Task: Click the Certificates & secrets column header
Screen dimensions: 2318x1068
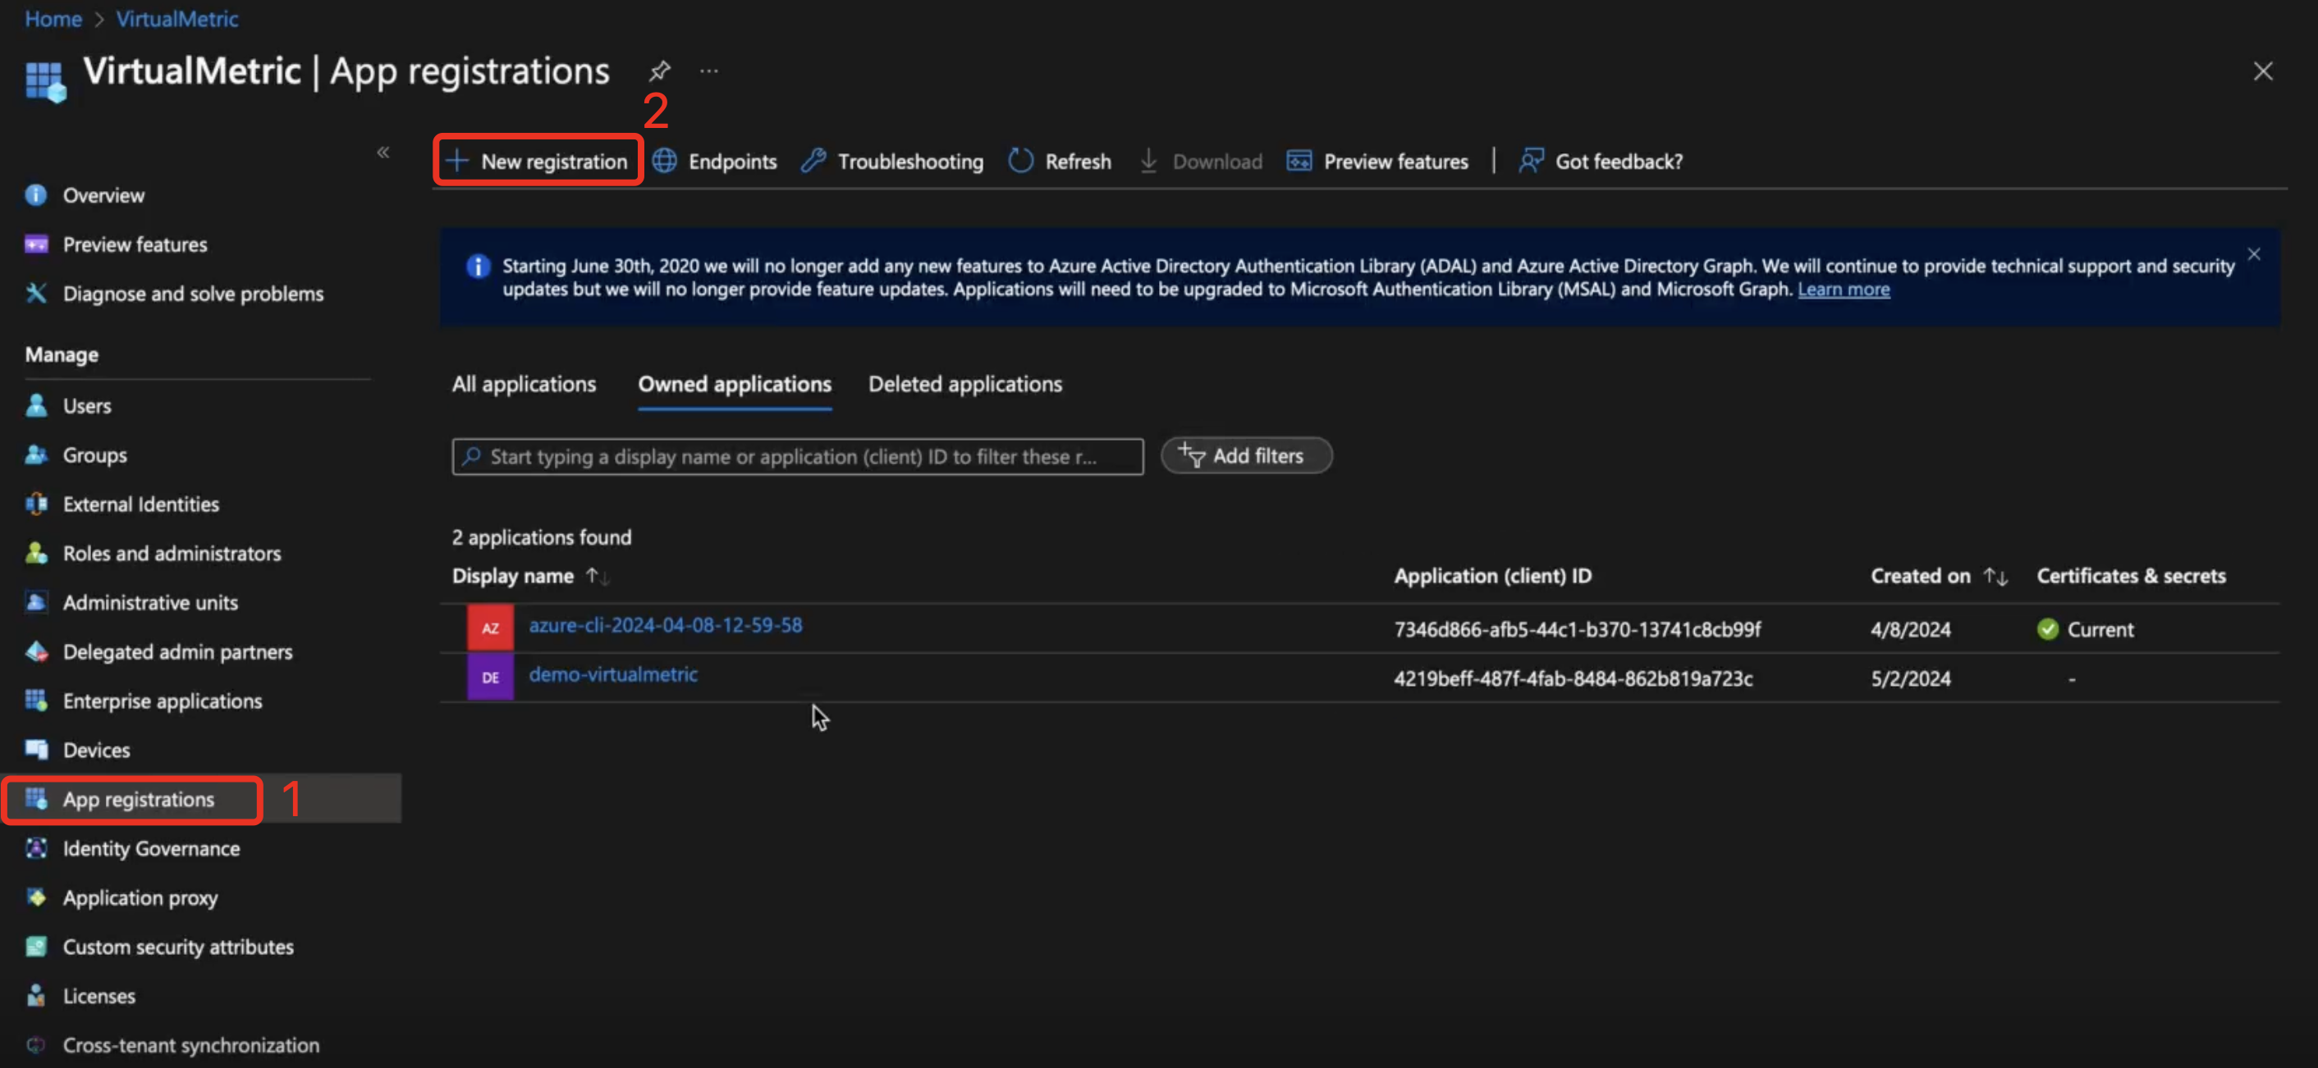Action: [x=2132, y=577]
